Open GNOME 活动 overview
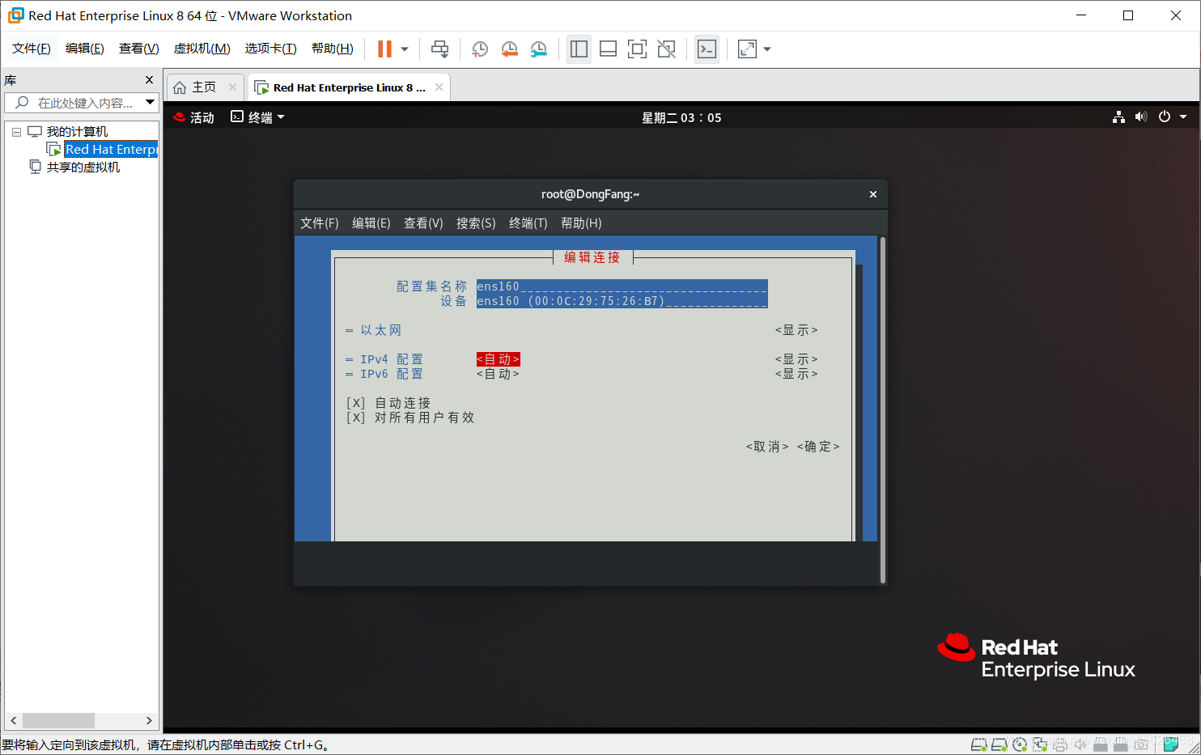This screenshot has height=755, width=1201. (194, 117)
